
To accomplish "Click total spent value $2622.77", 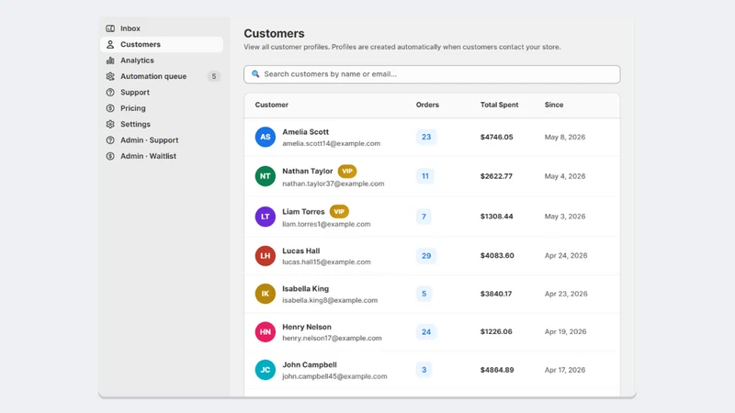I will pos(496,176).
